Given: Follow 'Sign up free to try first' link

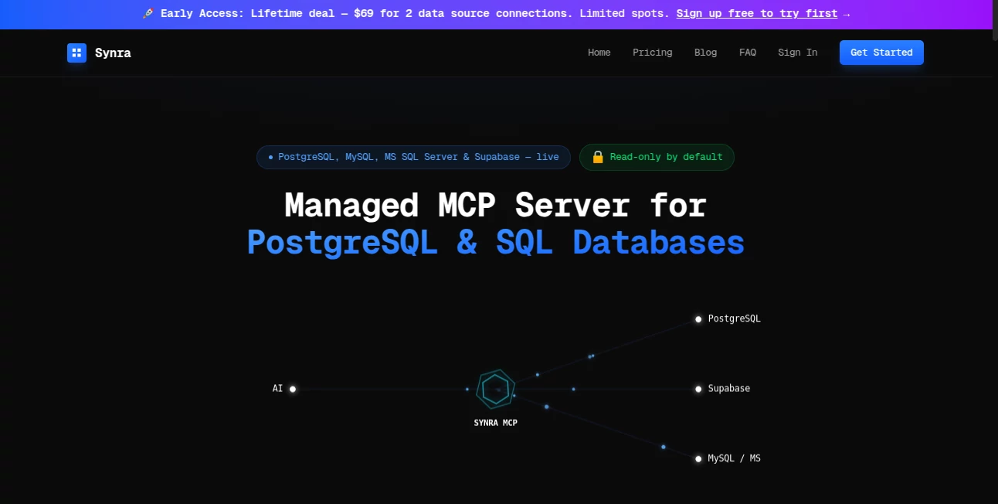Looking at the screenshot, I should (756, 14).
